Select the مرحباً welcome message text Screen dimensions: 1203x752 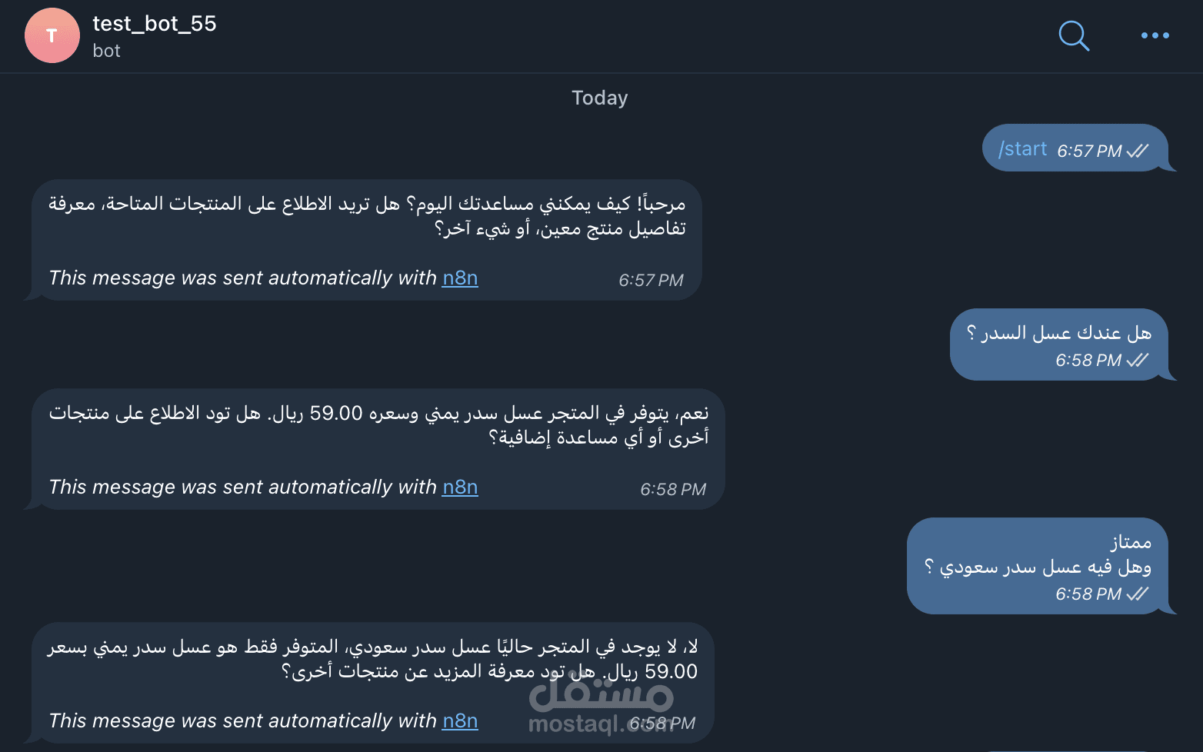pos(367,216)
